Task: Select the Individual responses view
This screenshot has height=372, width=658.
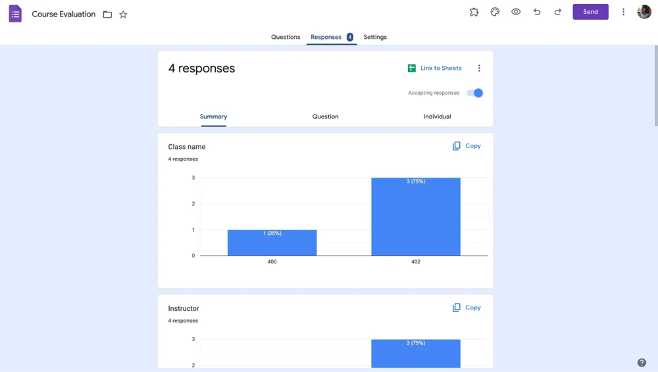Action: pos(437,117)
